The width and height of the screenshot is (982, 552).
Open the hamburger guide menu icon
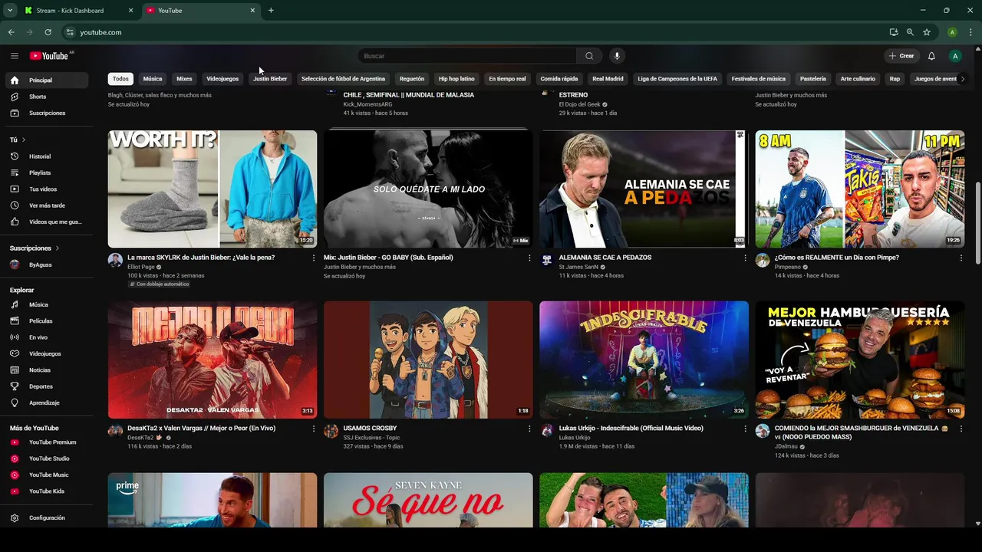pos(14,56)
